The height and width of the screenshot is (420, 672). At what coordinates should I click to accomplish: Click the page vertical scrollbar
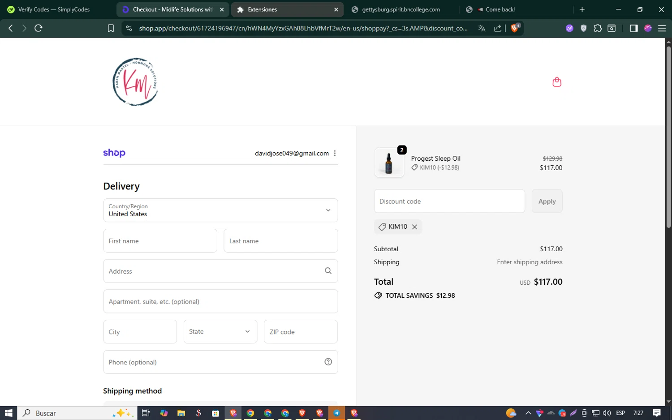tap(668, 137)
